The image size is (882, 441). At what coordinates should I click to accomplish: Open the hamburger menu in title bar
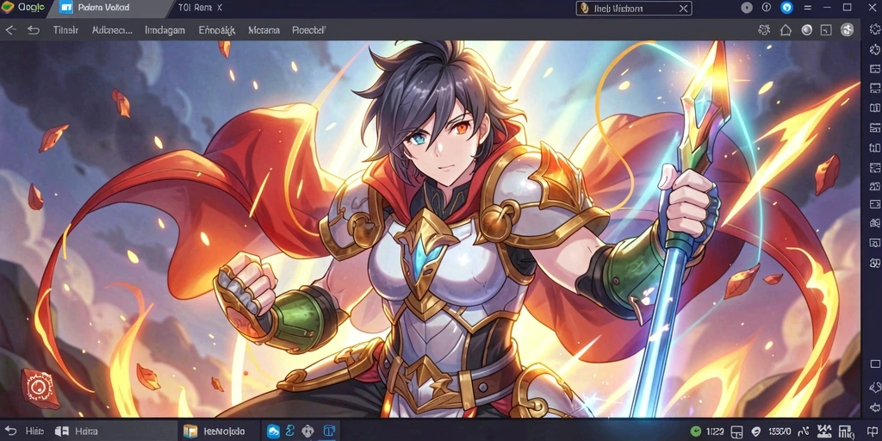click(807, 7)
